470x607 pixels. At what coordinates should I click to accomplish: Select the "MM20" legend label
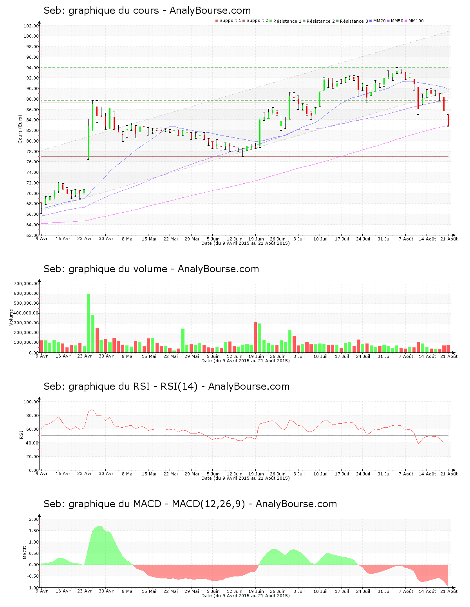(380, 21)
